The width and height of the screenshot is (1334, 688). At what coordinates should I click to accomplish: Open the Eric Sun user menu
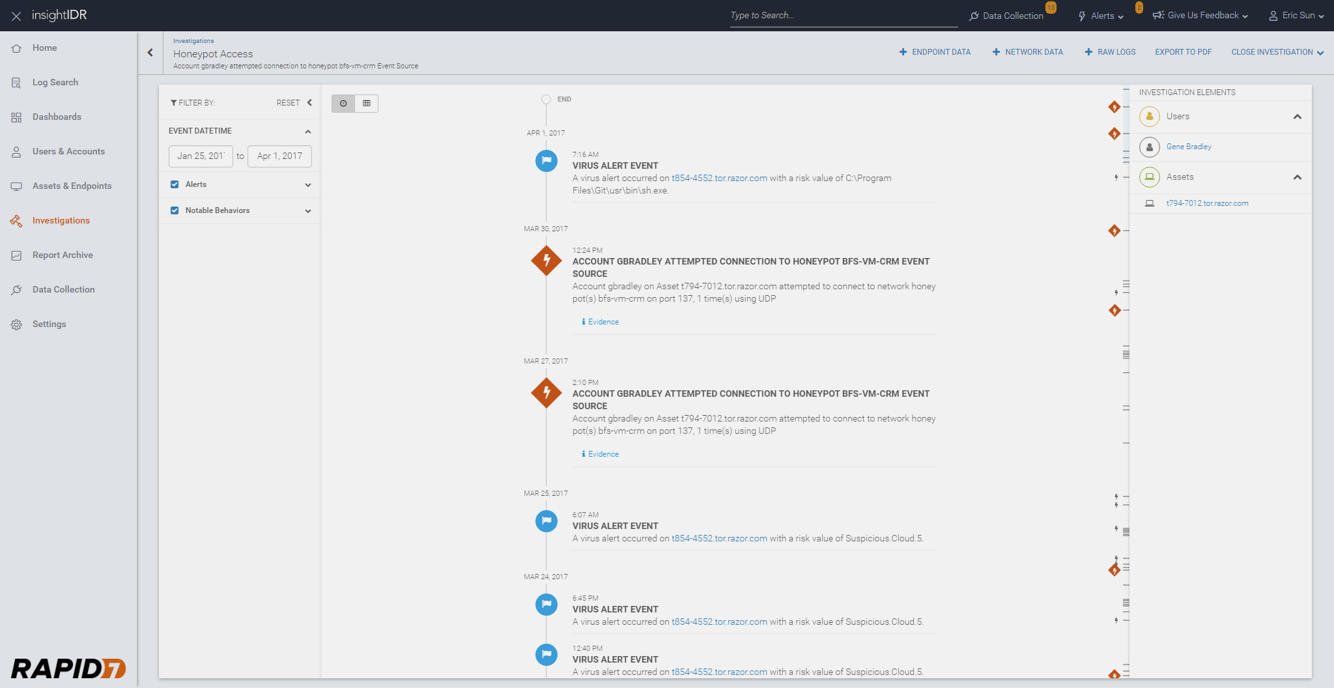1296,16
